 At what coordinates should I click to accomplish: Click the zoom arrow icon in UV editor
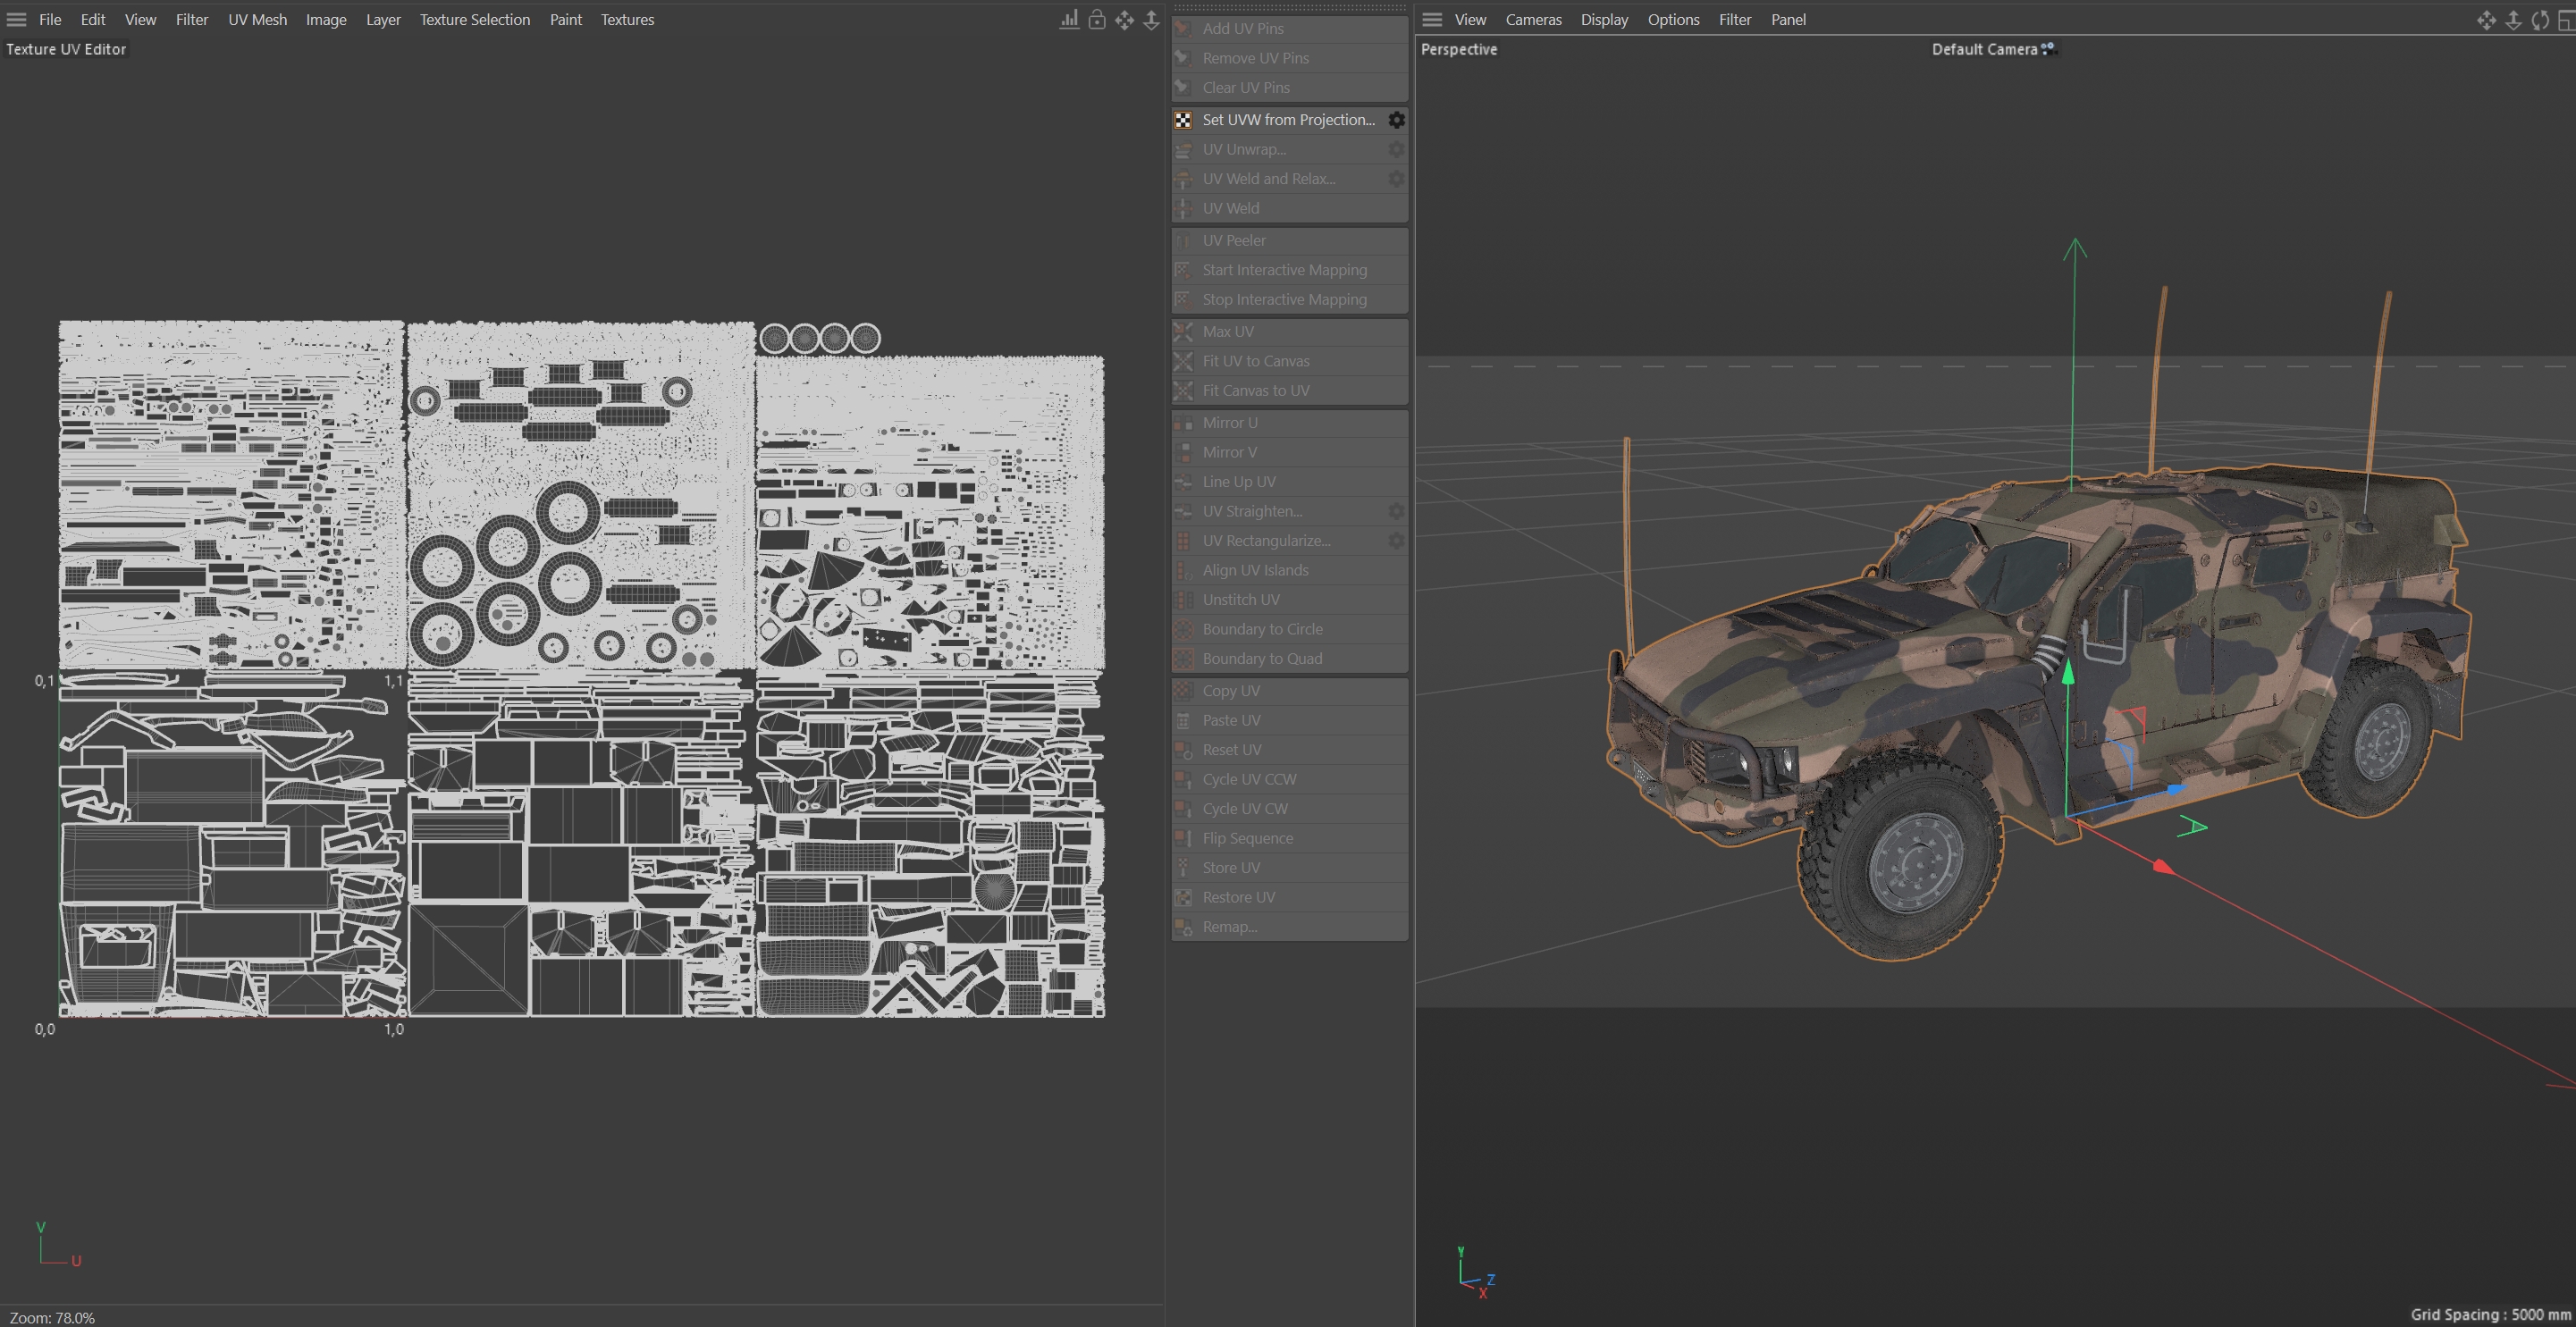click(x=1151, y=20)
